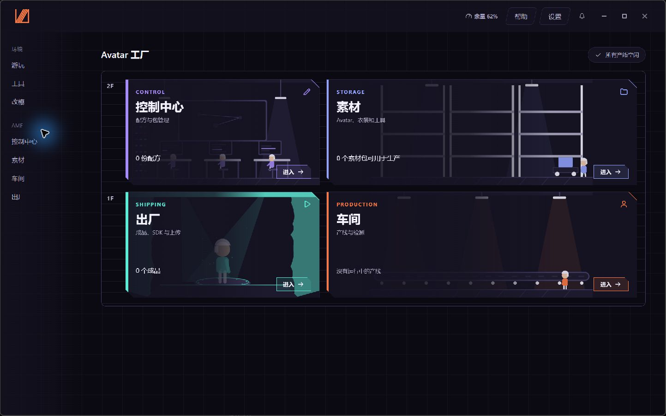Screen dimensions: 666x416
Task: Click the SHIPPING label
Action: pos(150,205)
